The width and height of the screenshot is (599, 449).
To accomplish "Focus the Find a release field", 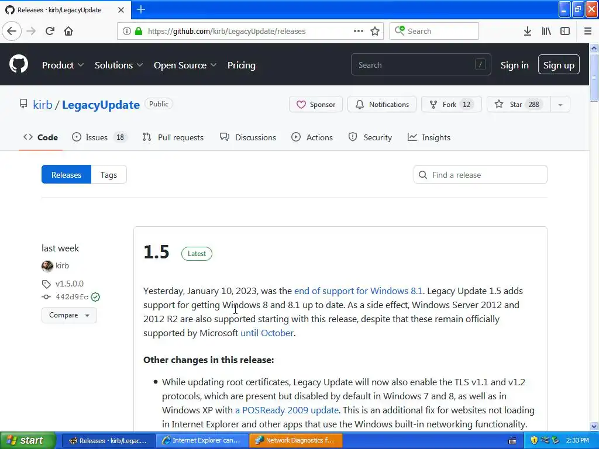I will [480, 174].
